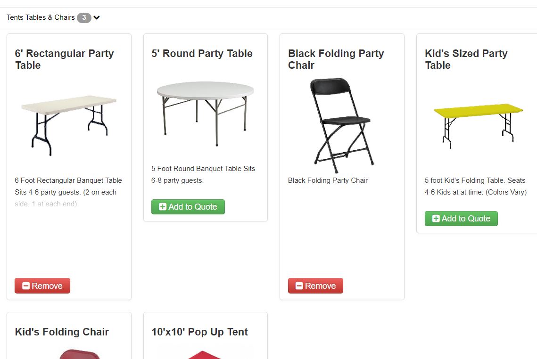Click the Tents Tables & Chairs category label
This screenshot has height=359, width=537.
[41, 17]
